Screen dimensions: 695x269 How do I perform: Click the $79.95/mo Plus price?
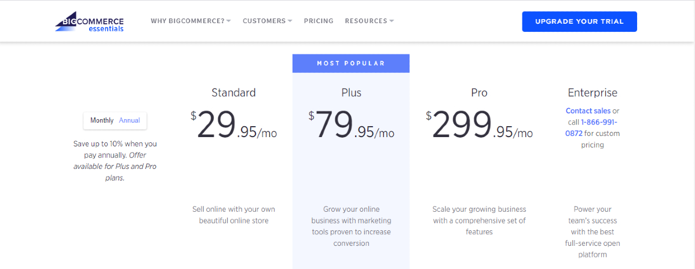tap(351, 126)
